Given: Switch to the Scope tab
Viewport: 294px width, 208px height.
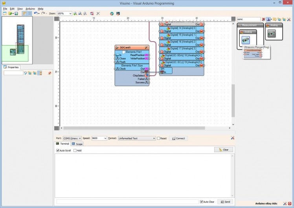Looking at the screenshot, I should (x=77, y=144).
